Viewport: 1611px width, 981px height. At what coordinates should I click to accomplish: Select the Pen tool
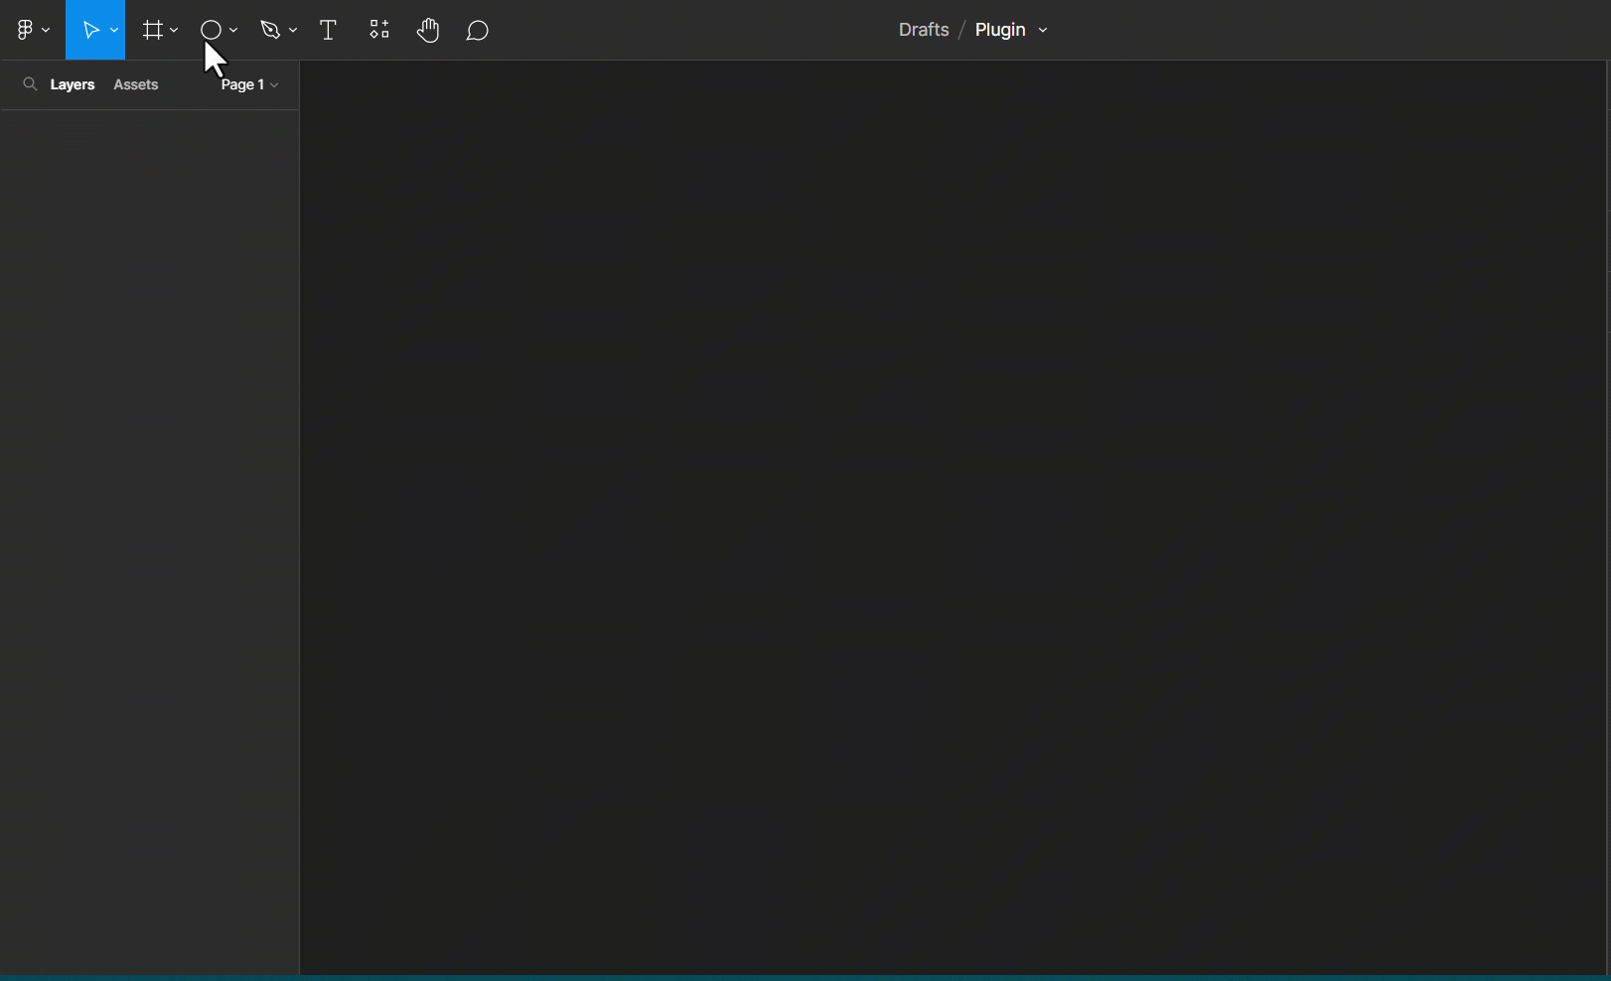tap(271, 29)
